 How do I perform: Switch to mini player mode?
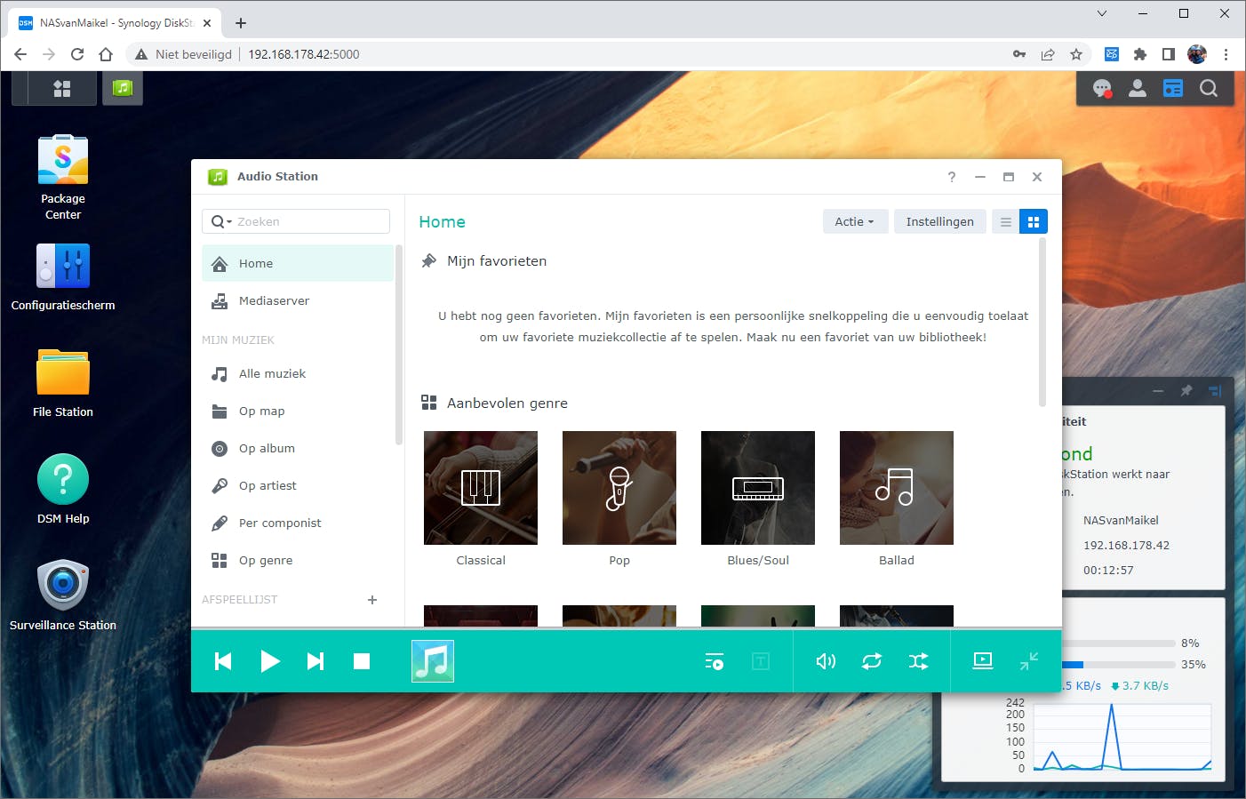[1029, 661]
